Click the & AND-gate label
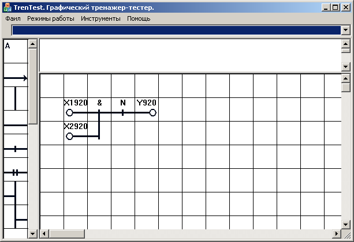 pyautogui.click(x=99, y=103)
